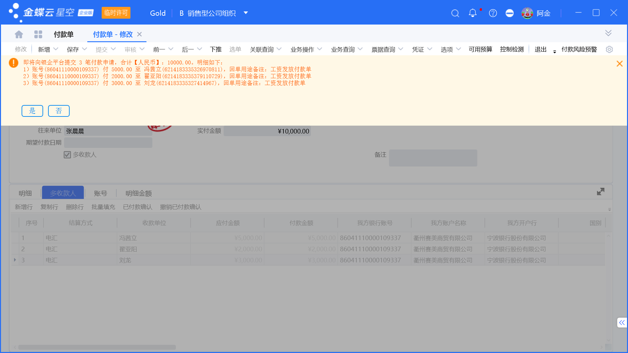Select the 冯茜立 payee cell
The width and height of the screenshot is (628, 353).
(154, 238)
